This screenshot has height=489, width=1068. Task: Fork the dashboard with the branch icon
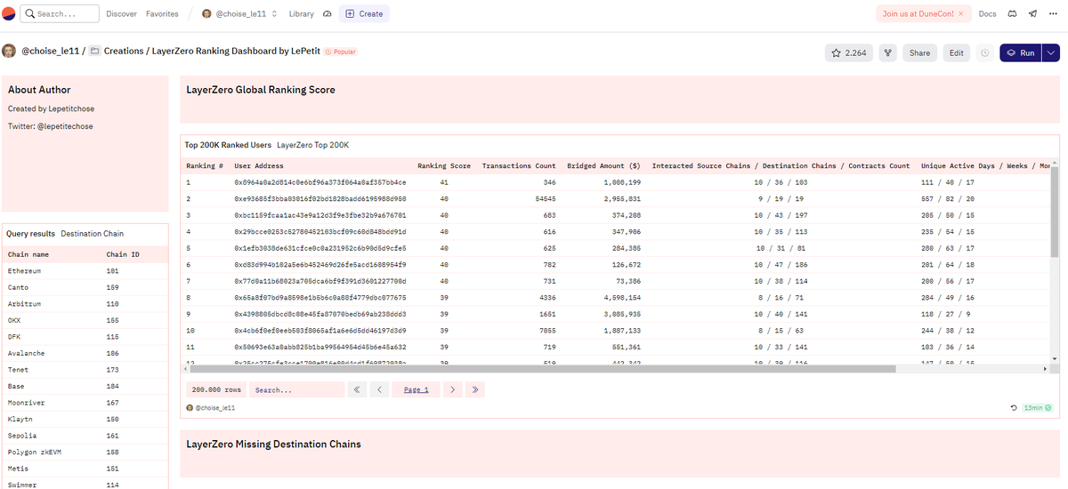click(x=887, y=53)
